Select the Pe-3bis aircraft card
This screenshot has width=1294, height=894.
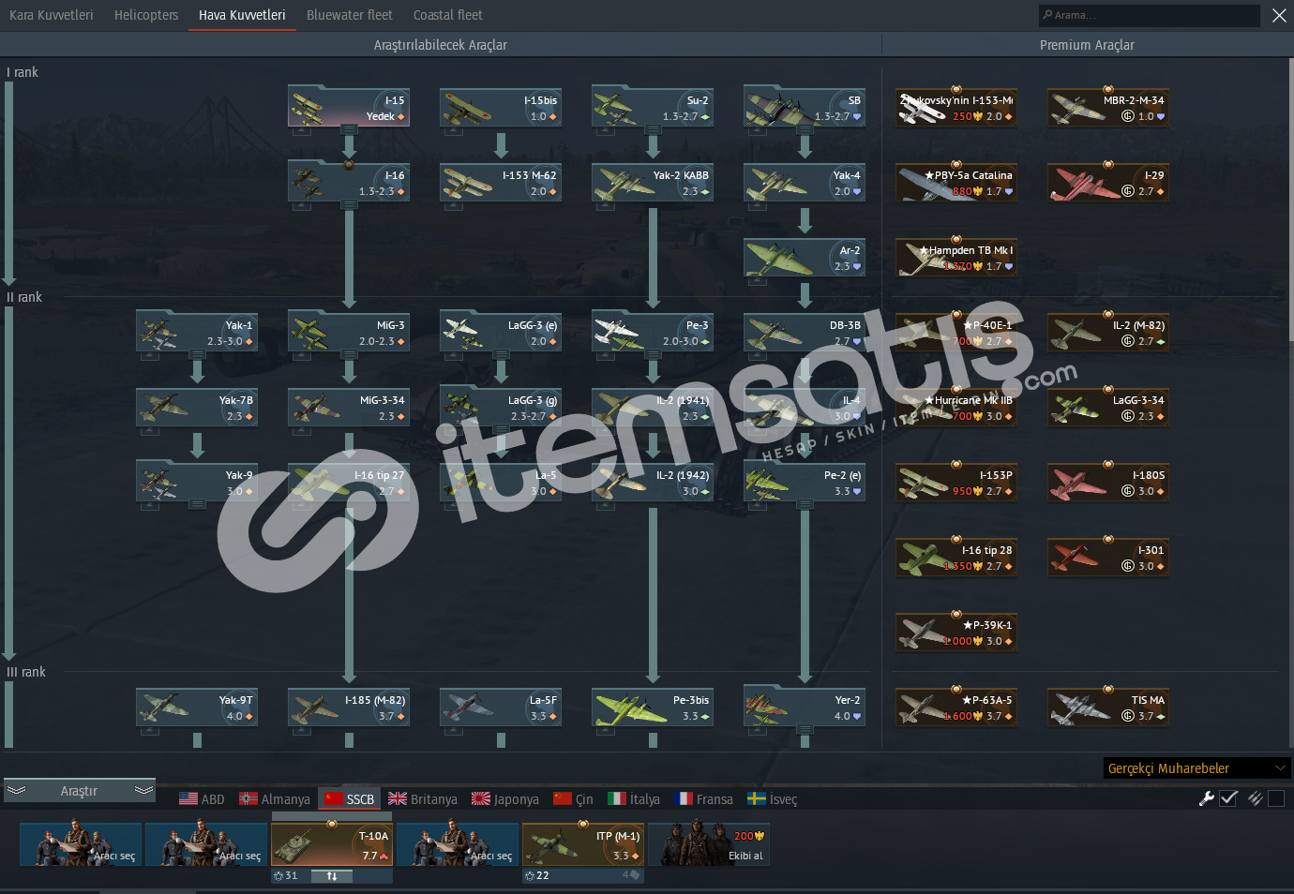pos(653,708)
